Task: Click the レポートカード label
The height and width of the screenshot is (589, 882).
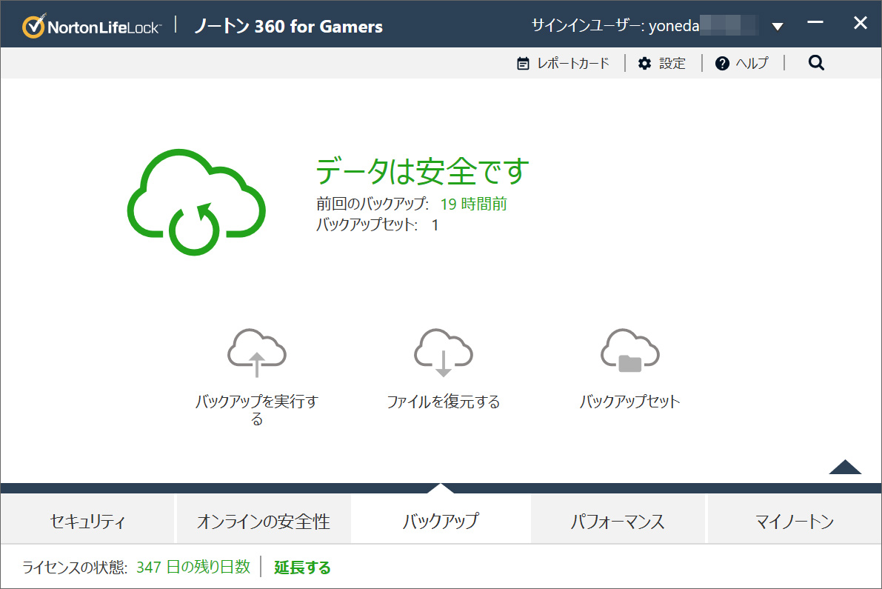Action: [573, 64]
